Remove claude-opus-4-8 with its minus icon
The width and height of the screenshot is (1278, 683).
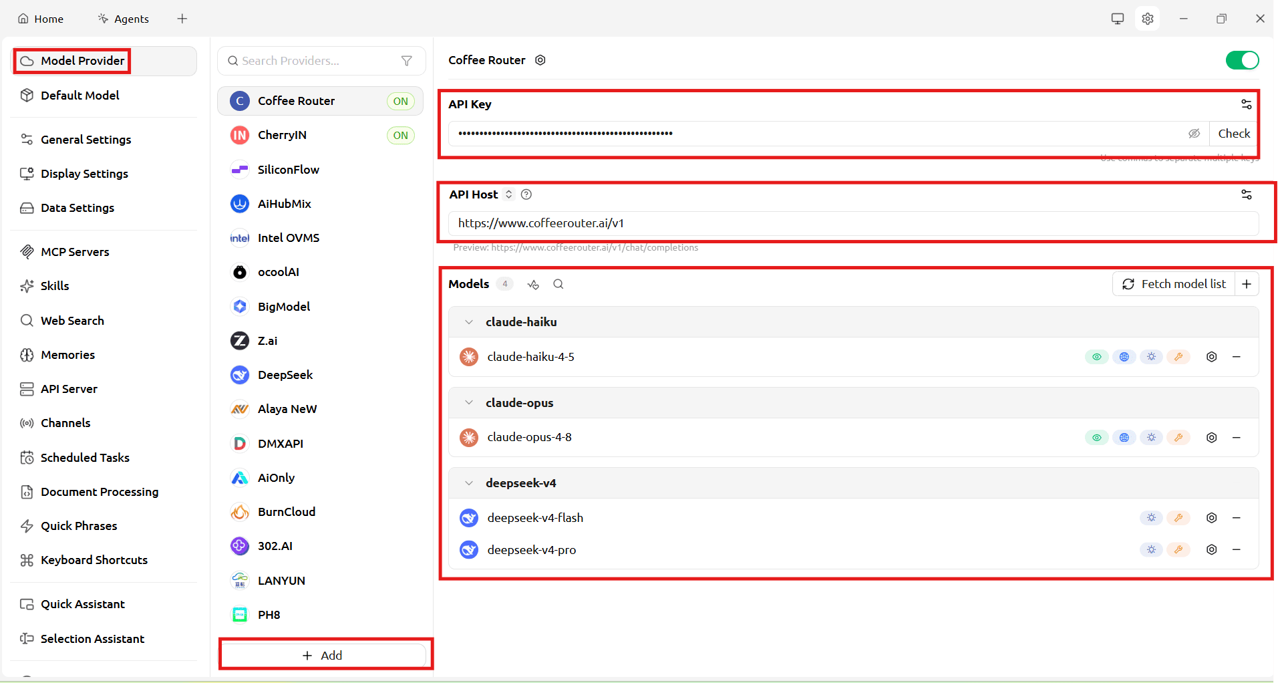click(1237, 438)
